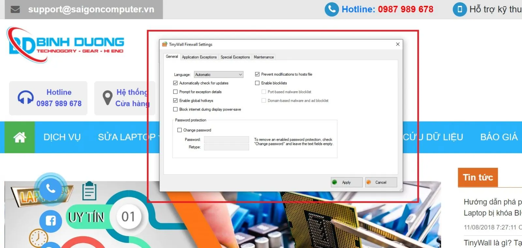Toggle Prevent modifications to hosts file

click(257, 74)
